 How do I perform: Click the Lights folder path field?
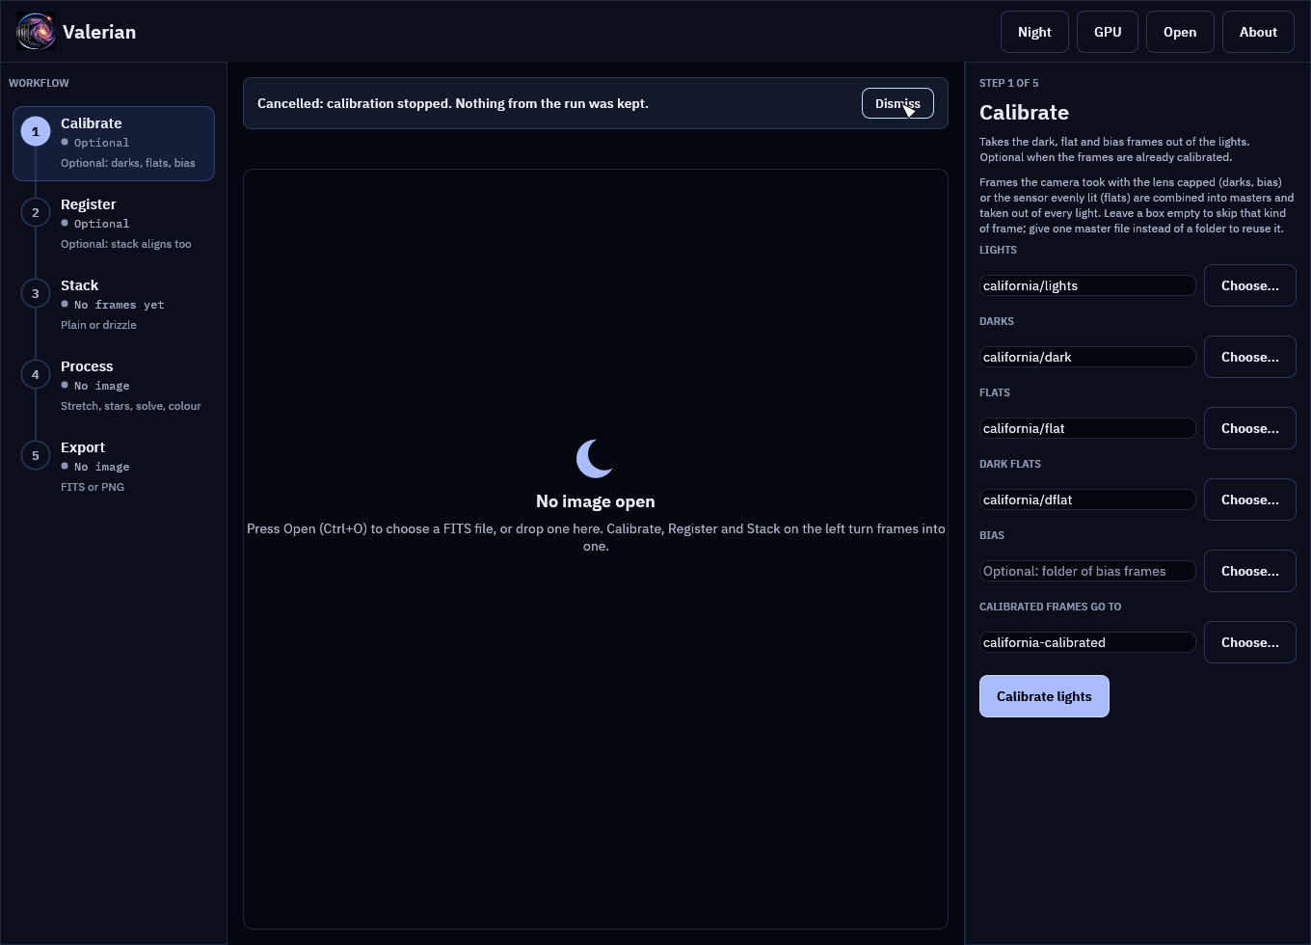(1087, 285)
